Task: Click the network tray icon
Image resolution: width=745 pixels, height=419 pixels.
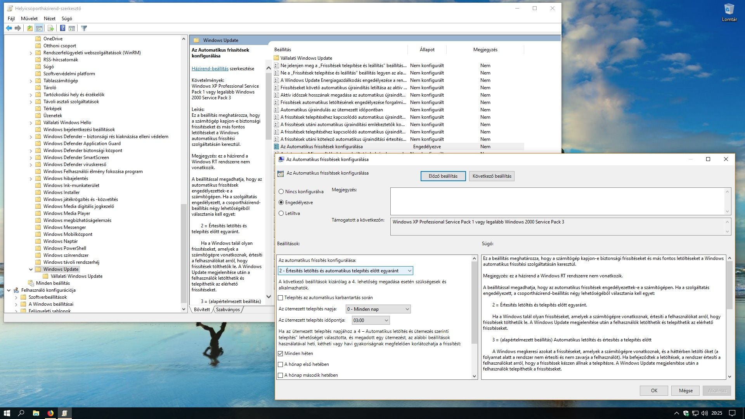Action: pyautogui.click(x=695, y=413)
